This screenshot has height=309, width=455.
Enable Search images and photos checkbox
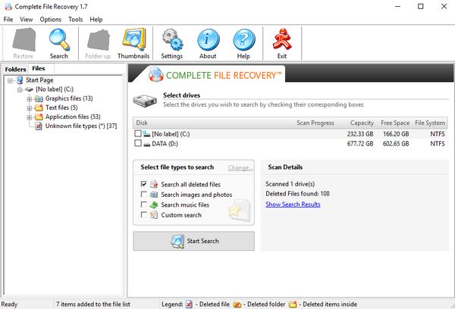point(143,194)
